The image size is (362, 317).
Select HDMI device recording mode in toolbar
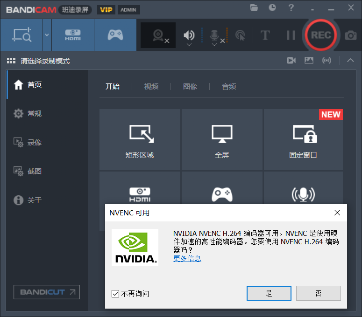(73, 35)
